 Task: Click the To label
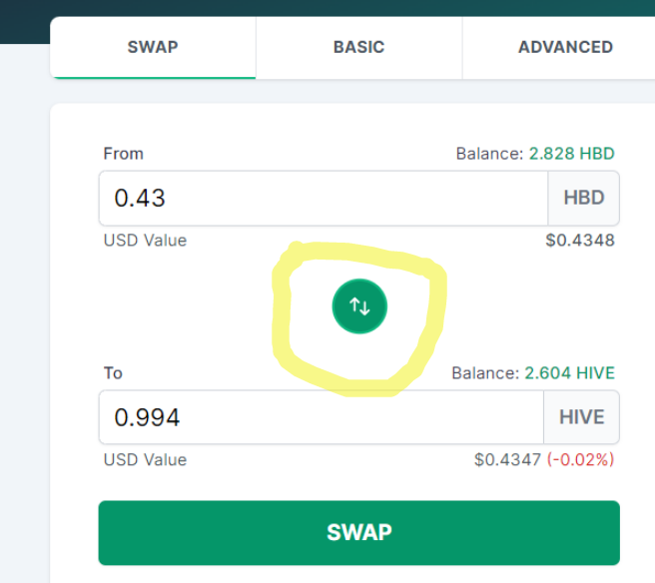pyautogui.click(x=113, y=373)
